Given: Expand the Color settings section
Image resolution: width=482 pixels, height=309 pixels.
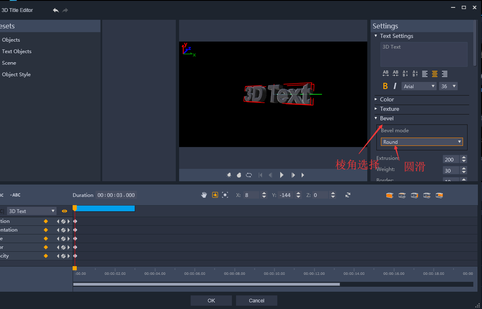Looking at the screenshot, I should tap(387, 99).
